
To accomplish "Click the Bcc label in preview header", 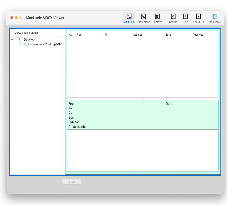I will tap(71, 117).
